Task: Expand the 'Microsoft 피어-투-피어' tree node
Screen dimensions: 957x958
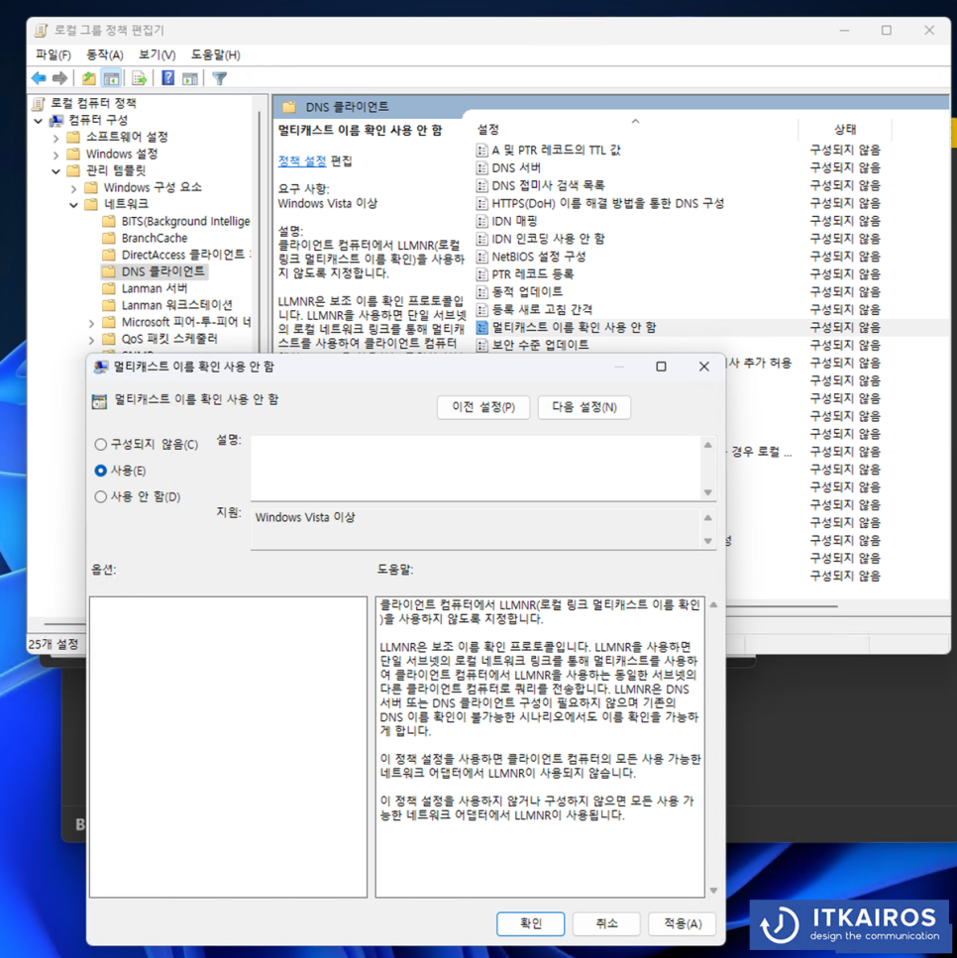Action: coord(92,323)
